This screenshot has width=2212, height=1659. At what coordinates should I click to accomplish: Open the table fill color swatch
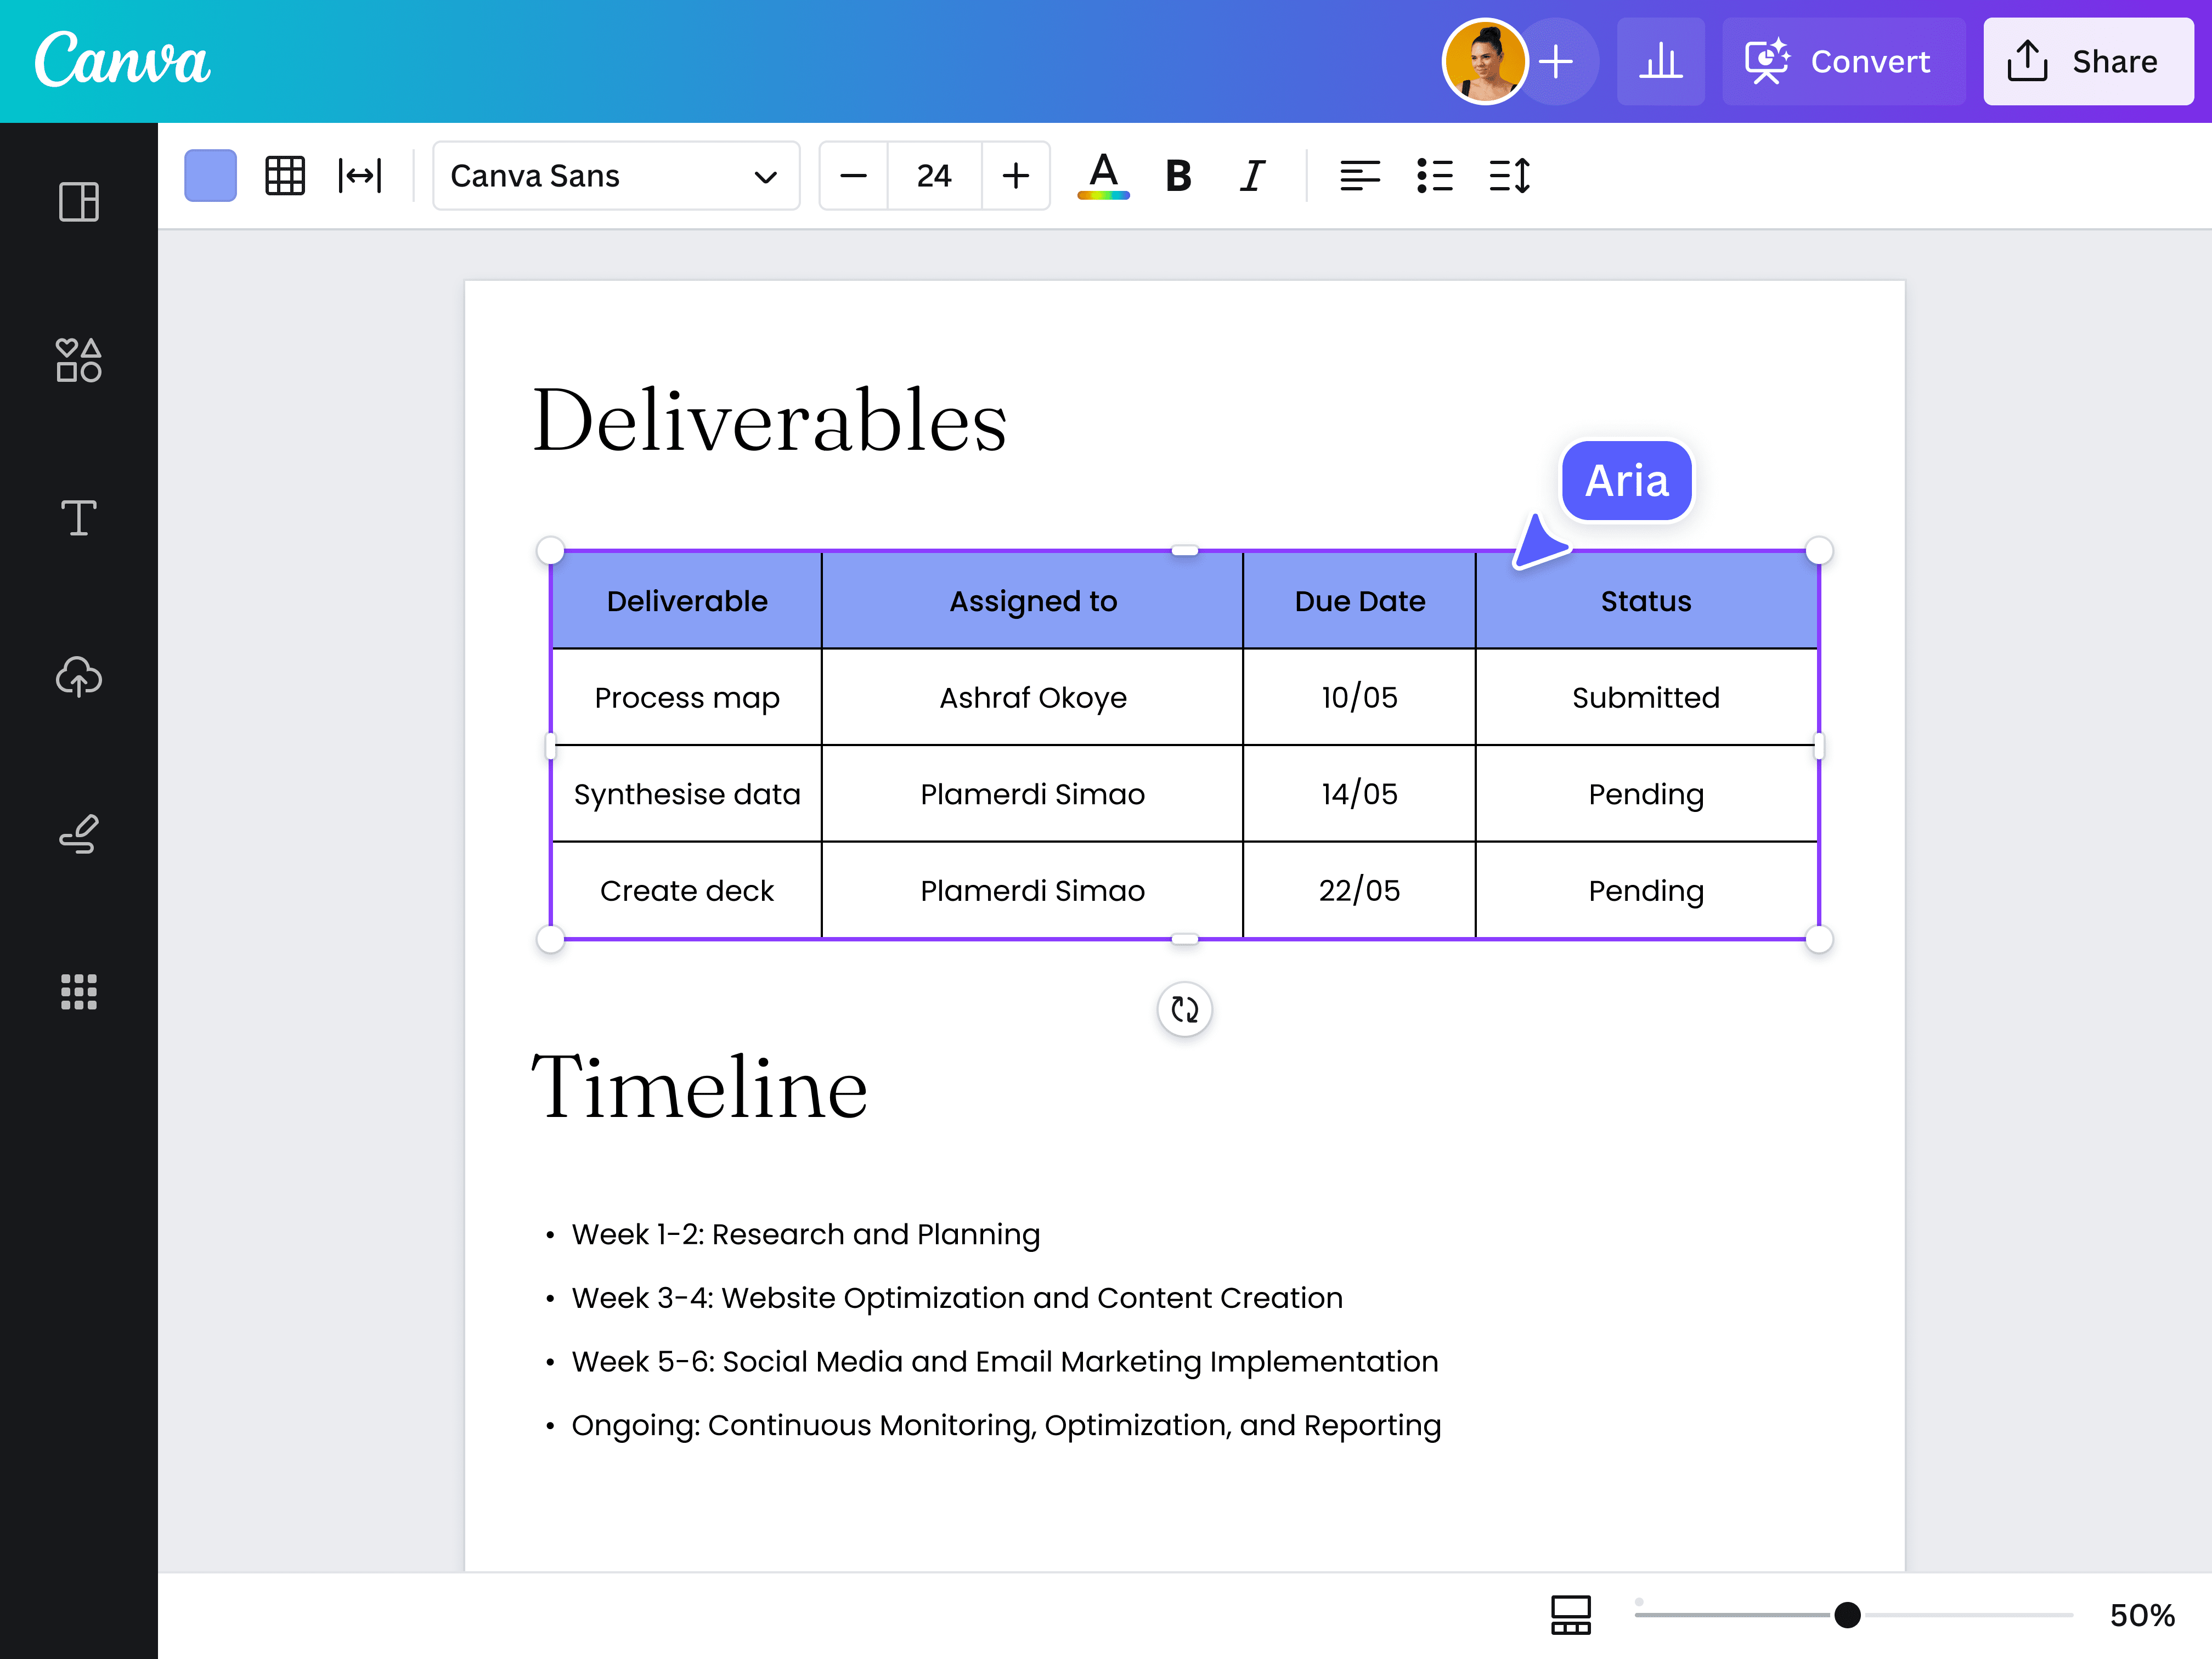210,176
